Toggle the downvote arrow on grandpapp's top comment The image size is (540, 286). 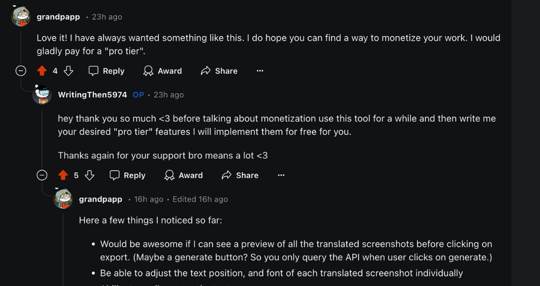tap(68, 71)
